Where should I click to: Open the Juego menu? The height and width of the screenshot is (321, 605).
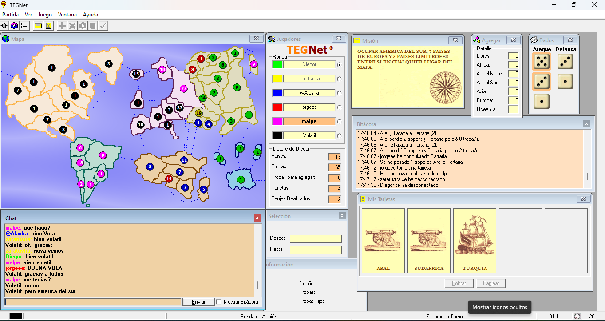click(45, 15)
